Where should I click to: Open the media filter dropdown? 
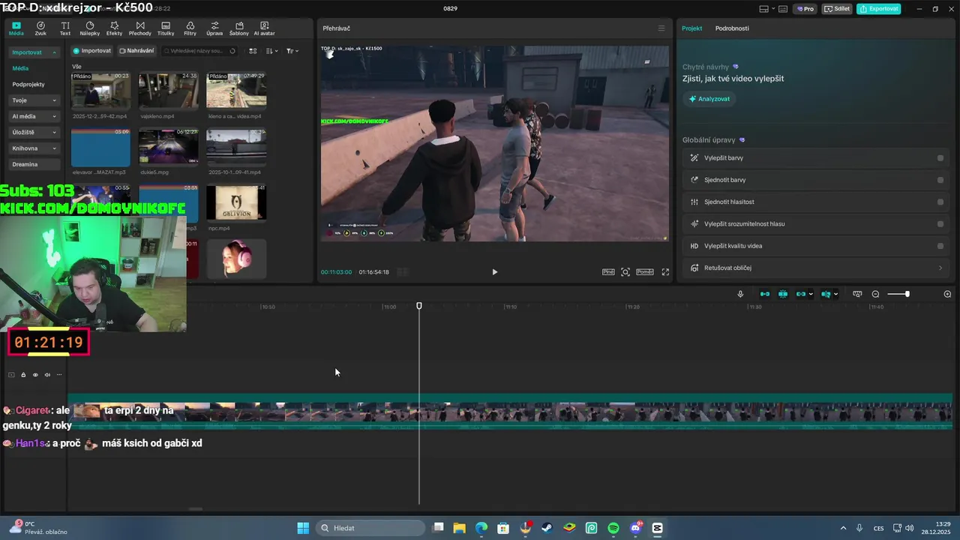pos(292,51)
